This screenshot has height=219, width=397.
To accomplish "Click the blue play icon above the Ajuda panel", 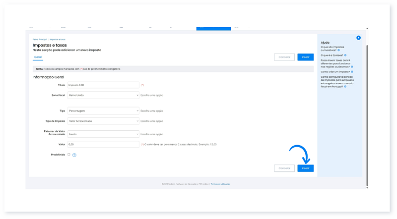I will tap(358, 38).
